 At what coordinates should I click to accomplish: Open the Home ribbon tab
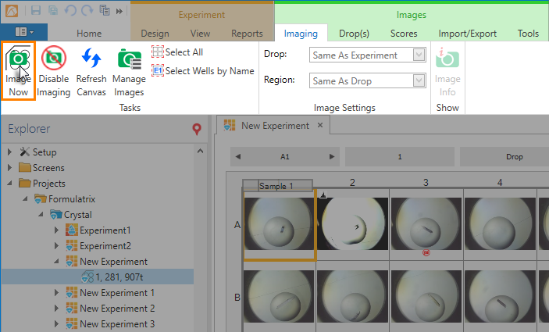point(89,34)
